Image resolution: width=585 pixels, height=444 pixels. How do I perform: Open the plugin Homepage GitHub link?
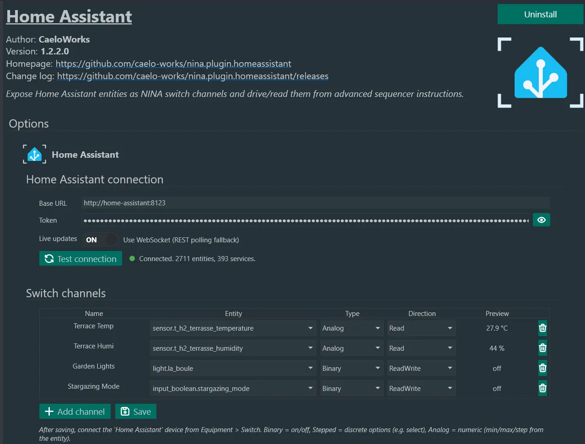[173, 64]
